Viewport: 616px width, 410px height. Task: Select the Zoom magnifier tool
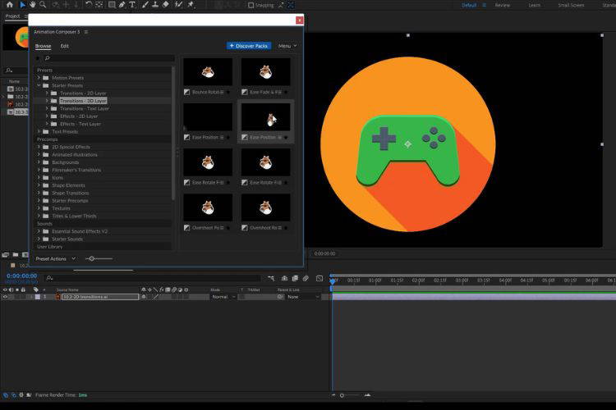[43, 5]
